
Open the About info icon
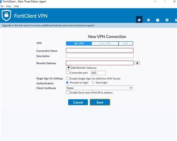167,20
